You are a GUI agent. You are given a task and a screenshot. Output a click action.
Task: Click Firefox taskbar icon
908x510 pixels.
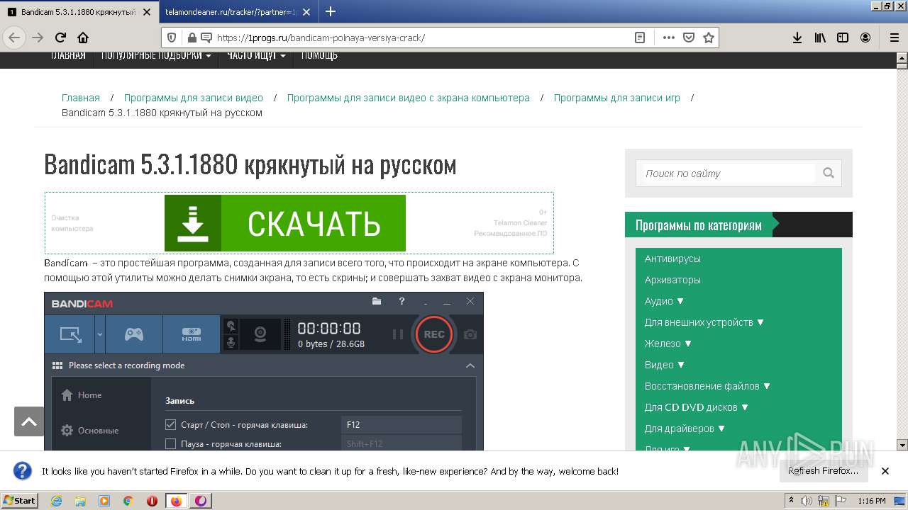click(176, 501)
